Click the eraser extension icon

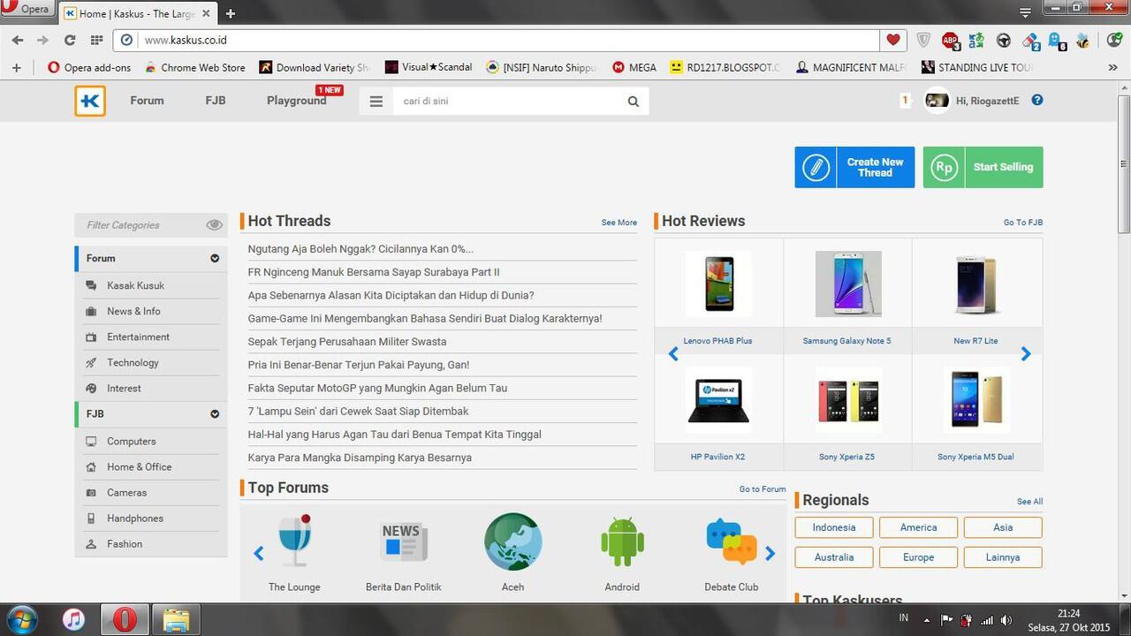1031,40
